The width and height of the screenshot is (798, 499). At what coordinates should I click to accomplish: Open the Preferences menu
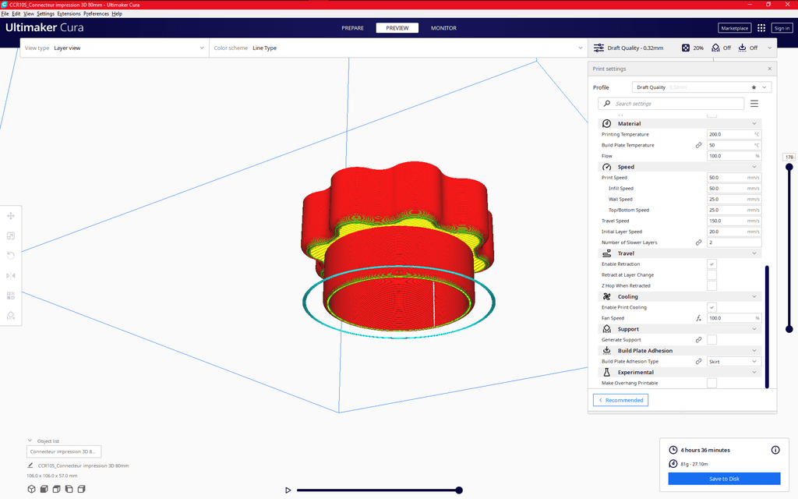coord(96,14)
